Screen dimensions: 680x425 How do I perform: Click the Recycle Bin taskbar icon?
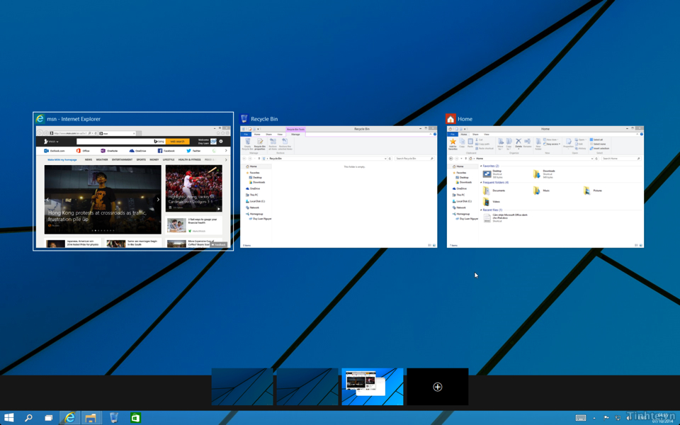click(113, 418)
